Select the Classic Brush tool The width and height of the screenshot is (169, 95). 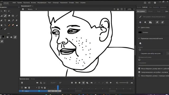5,16
